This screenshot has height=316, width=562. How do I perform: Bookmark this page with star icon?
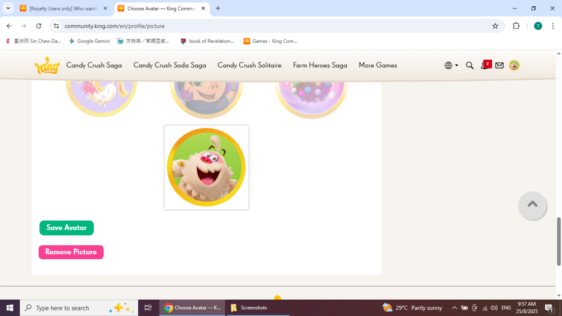coord(495,26)
